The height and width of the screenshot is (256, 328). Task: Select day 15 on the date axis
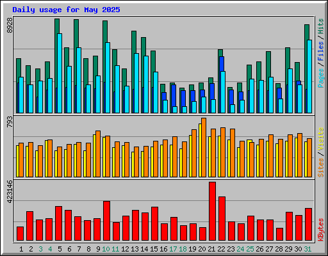[x=154, y=249]
